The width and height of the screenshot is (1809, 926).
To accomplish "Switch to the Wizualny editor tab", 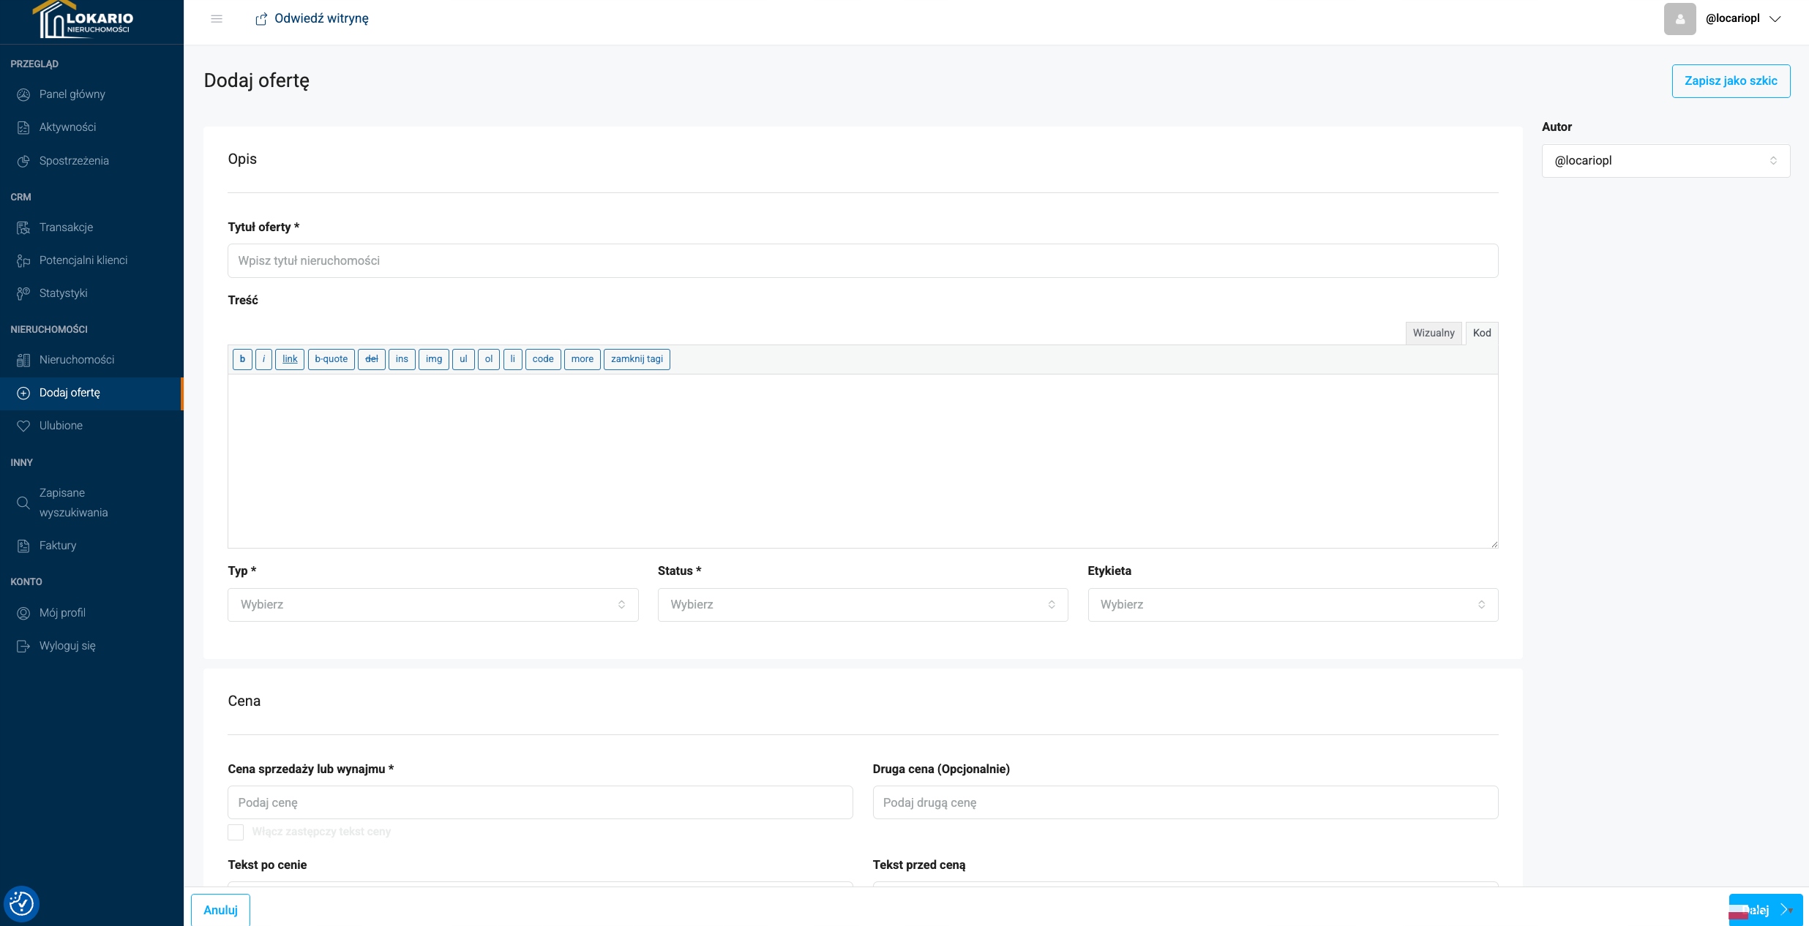I will (1433, 334).
